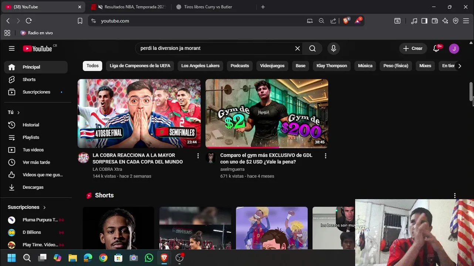Expand the Suscripciones section heading chevron

pyautogui.click(x=44, y=207)
